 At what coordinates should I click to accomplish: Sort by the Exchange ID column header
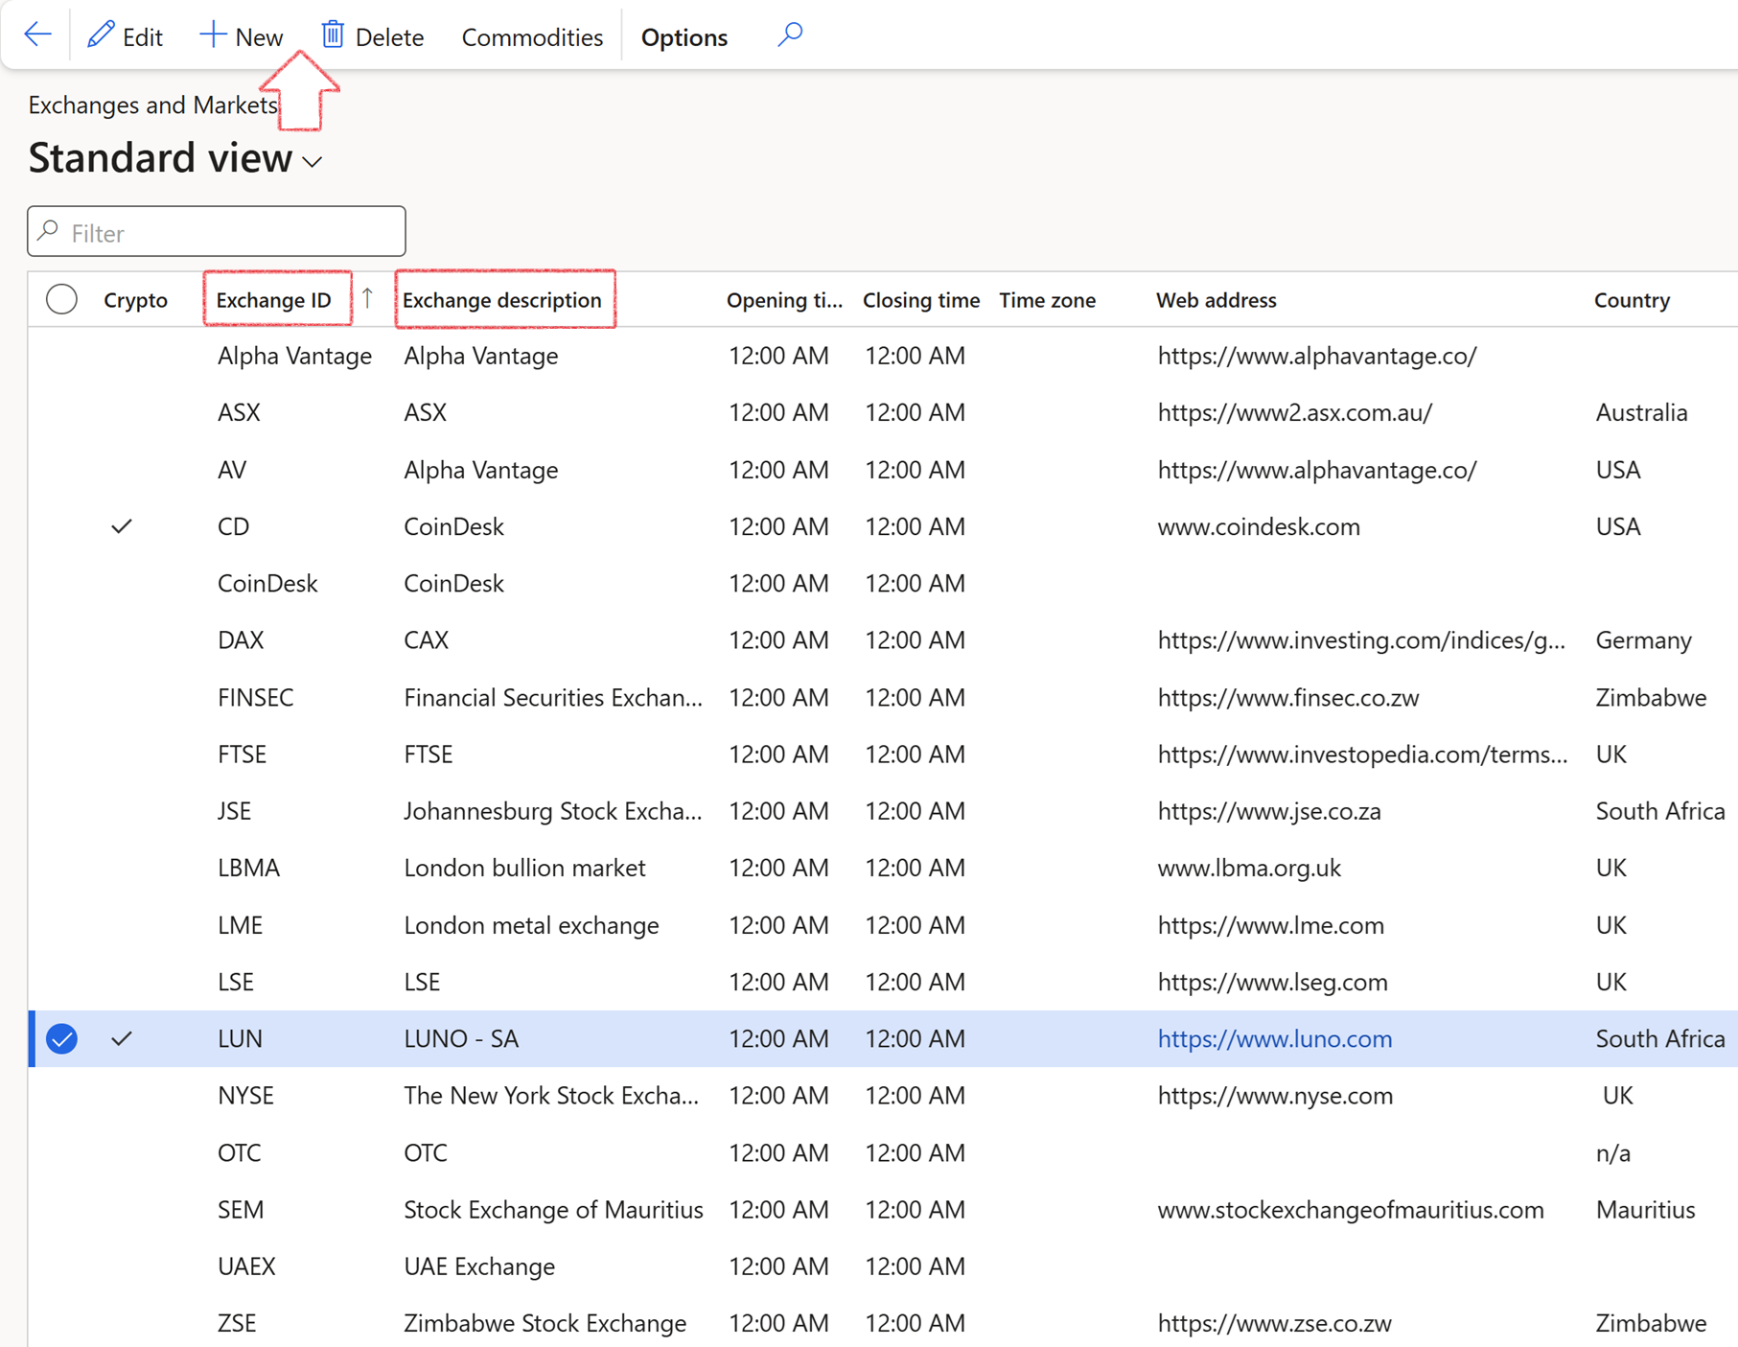(x=273, y=300)
